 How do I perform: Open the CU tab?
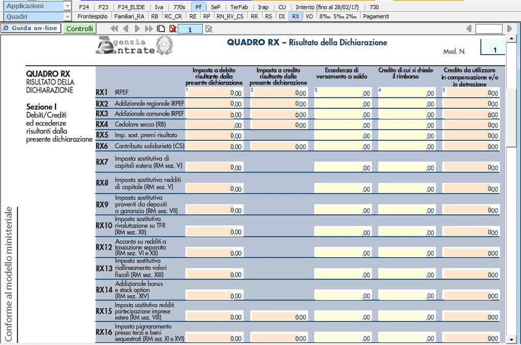pyautogui.click(x=282, y=7)
